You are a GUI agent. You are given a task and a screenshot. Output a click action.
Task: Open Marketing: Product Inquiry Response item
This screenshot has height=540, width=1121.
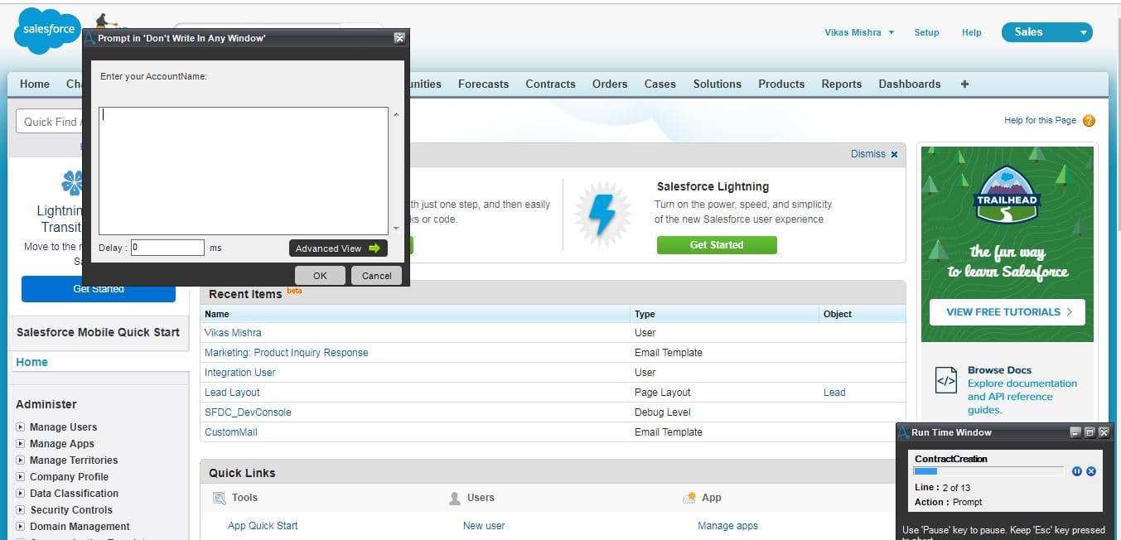tap(287, 353)
